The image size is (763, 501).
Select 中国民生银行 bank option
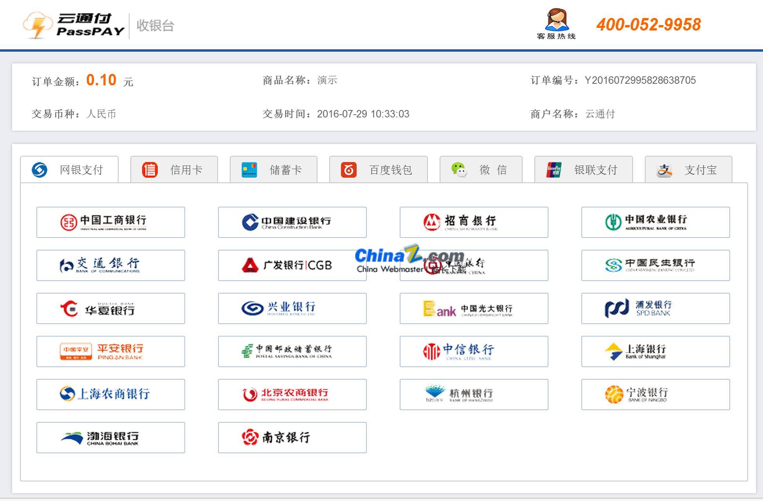pos(656,265)
